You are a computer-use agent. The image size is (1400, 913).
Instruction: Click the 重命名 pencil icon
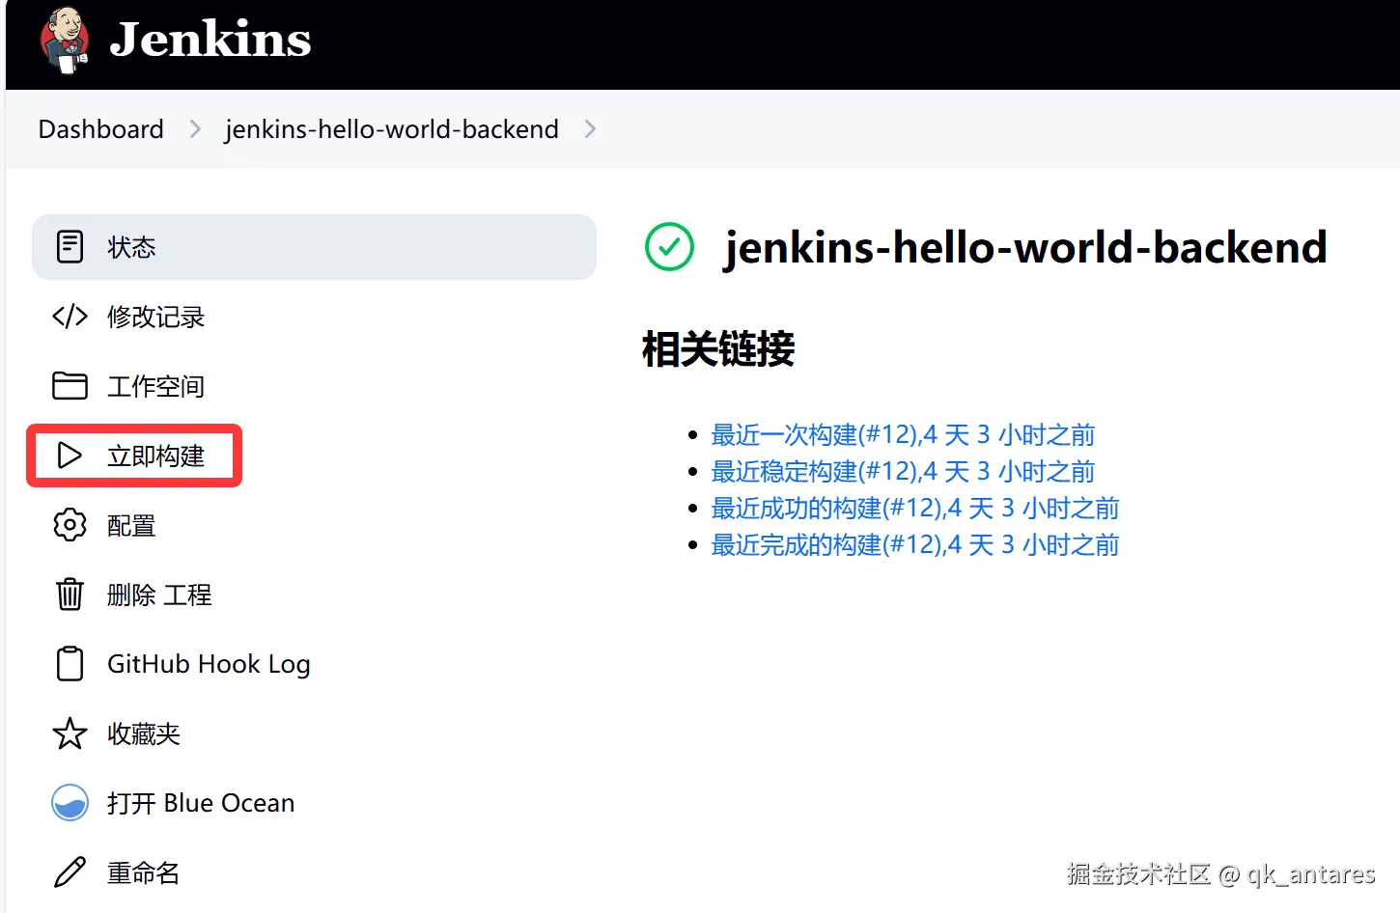coord(70,872)
